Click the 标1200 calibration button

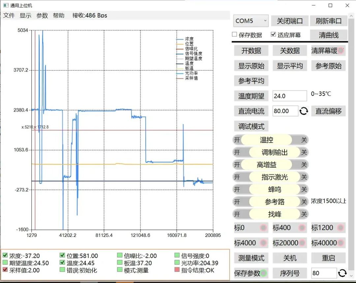pos(328,228)
